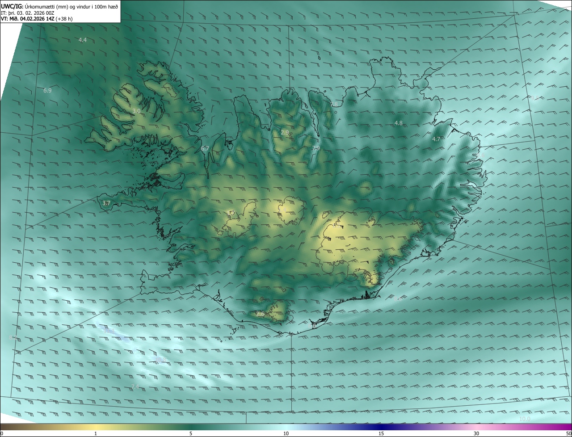Viewport: 572px width, 437px height.
Task: Click the map value '10.8' over the ocean
Action: pyautogui.click(x=161, y=360)
